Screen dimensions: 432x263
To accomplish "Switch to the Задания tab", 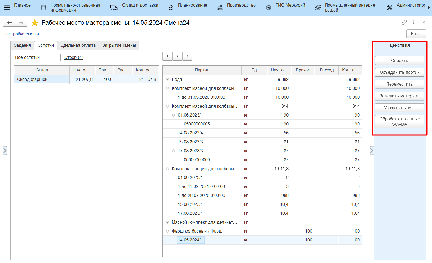I will [x=22, y=45].
